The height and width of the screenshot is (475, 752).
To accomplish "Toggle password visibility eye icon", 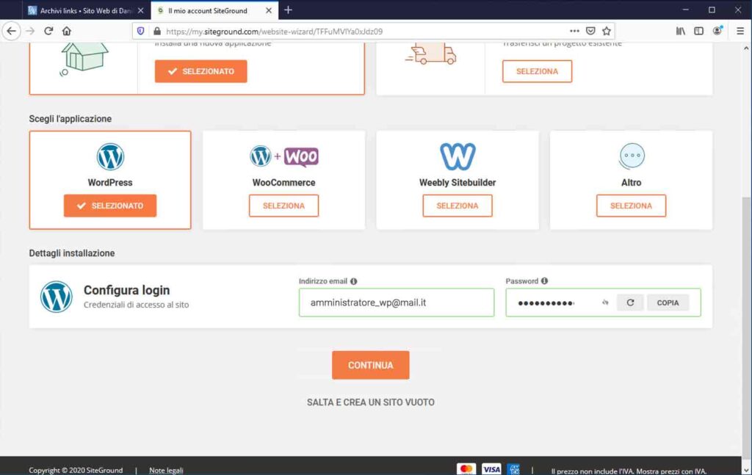I will tap(605, 302).
